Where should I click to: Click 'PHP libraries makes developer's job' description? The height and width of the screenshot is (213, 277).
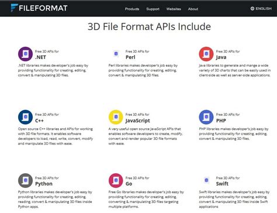(x=234, y=133)
